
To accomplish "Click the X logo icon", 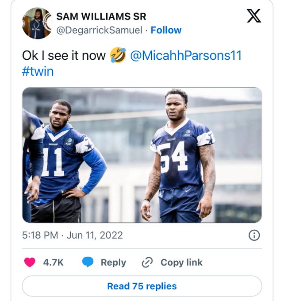I will click(253, 15).
